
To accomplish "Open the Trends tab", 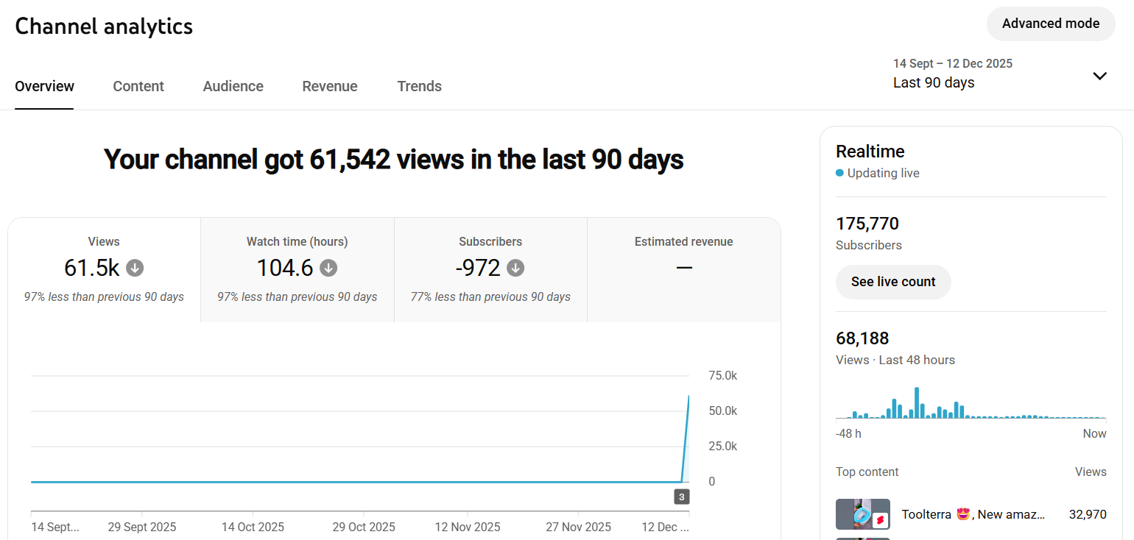I will [420, 86].
